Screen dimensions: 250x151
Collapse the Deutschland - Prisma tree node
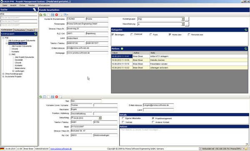pyautogui.click(x=7, y=43)
